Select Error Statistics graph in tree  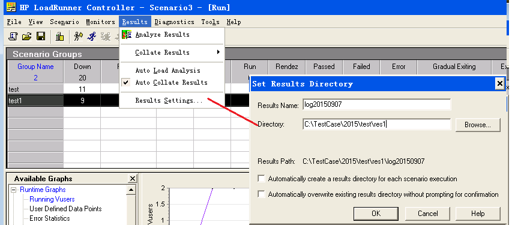coord(50,218)
